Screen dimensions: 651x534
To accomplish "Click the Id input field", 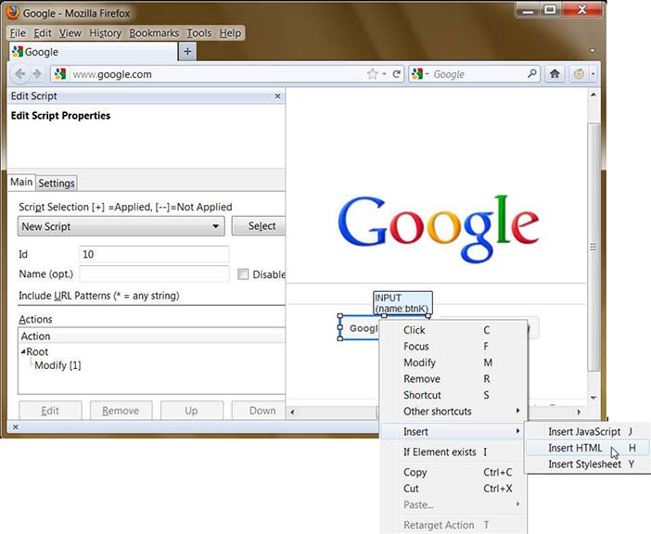I will coord(154,254).
